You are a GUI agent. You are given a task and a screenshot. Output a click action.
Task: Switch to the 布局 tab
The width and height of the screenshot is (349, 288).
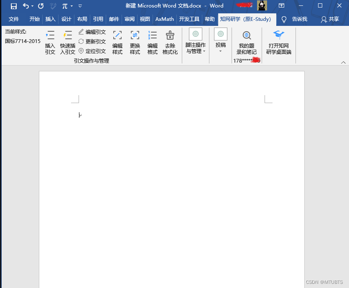point(82,19)
